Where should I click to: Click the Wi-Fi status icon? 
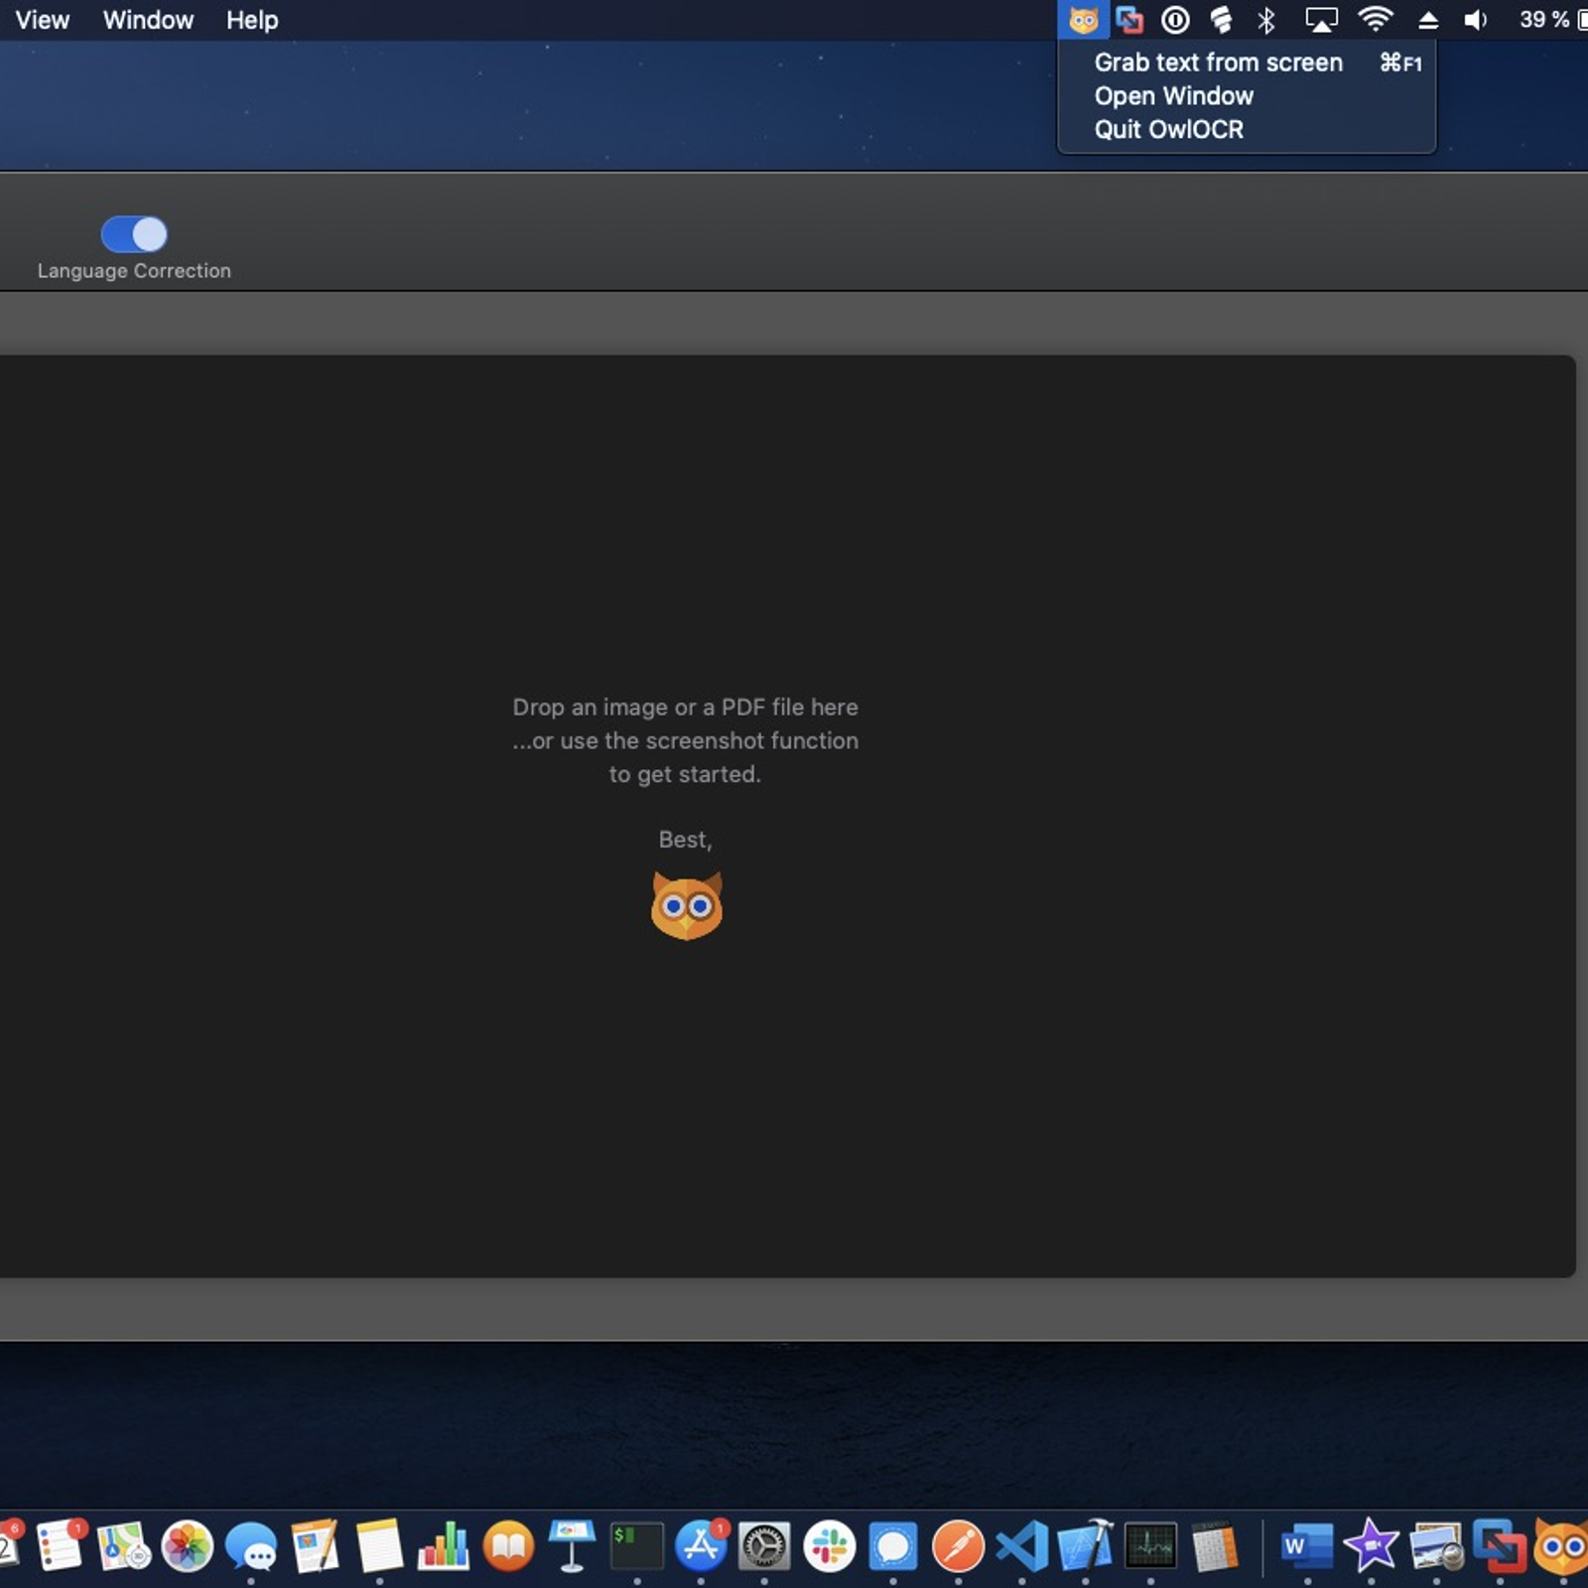[1375, 19]
